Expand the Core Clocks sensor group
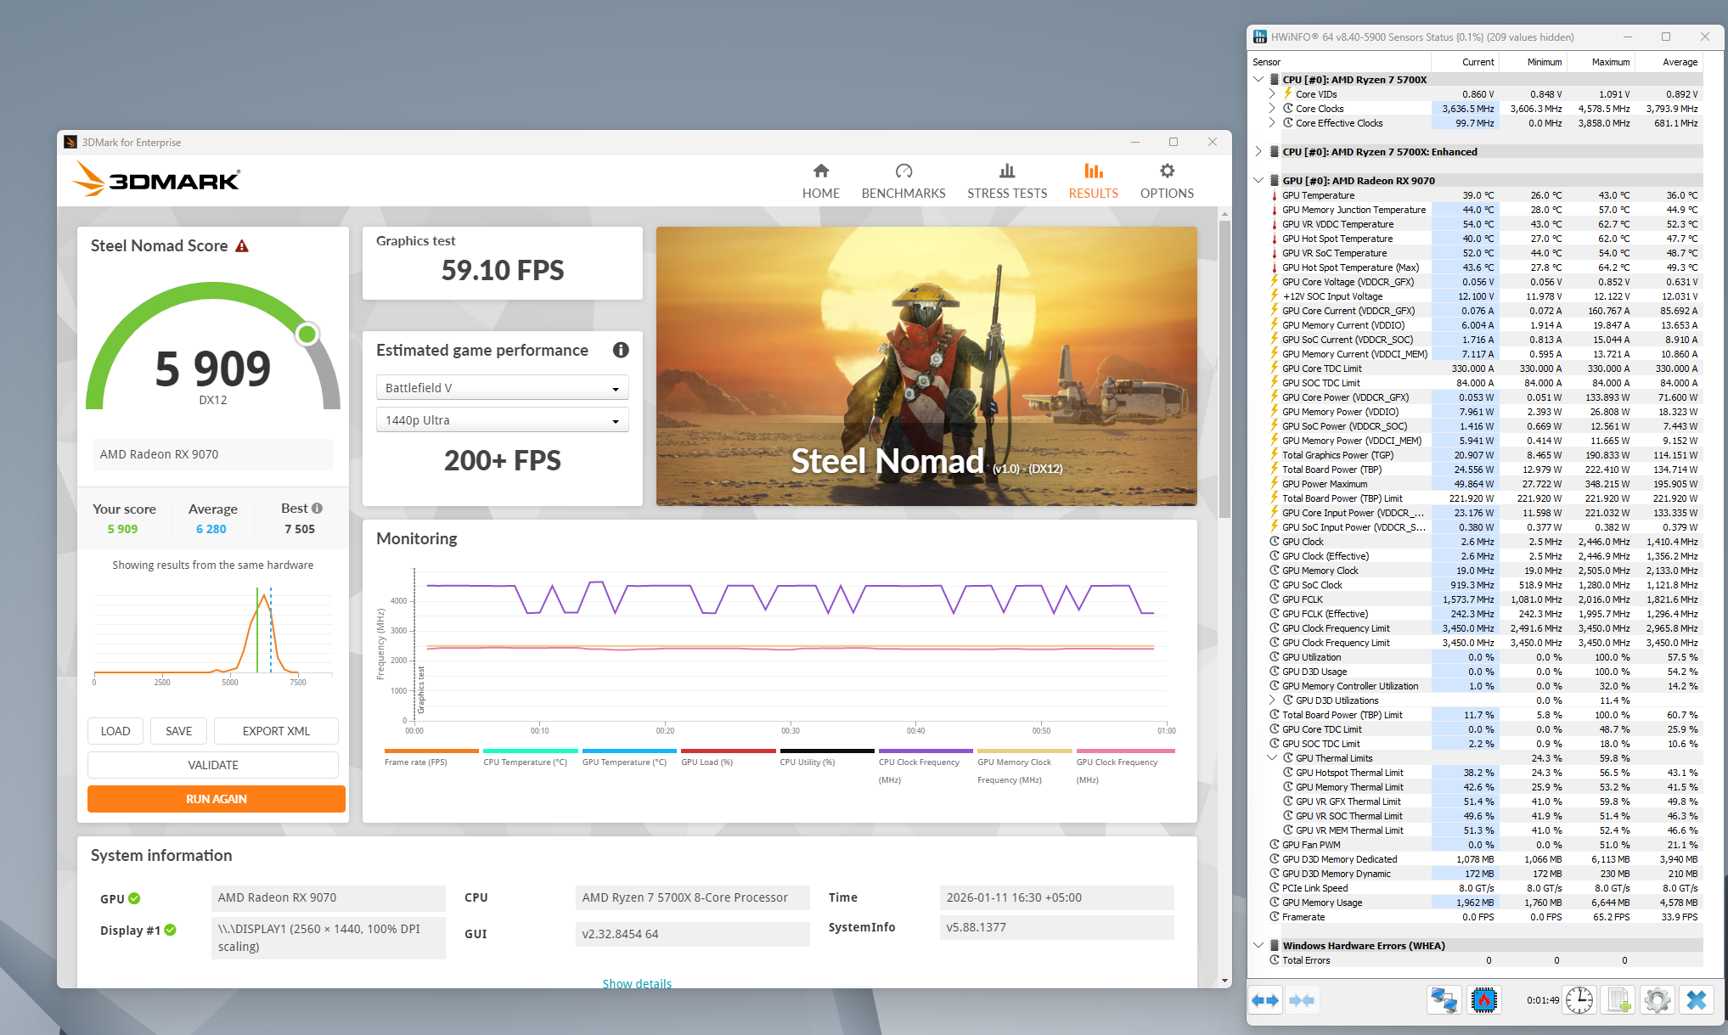 click(1272, 109)
